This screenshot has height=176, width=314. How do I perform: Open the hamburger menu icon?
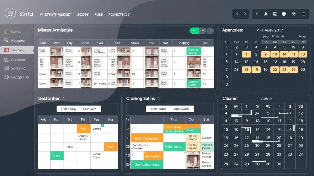click(x=304, y=14)
